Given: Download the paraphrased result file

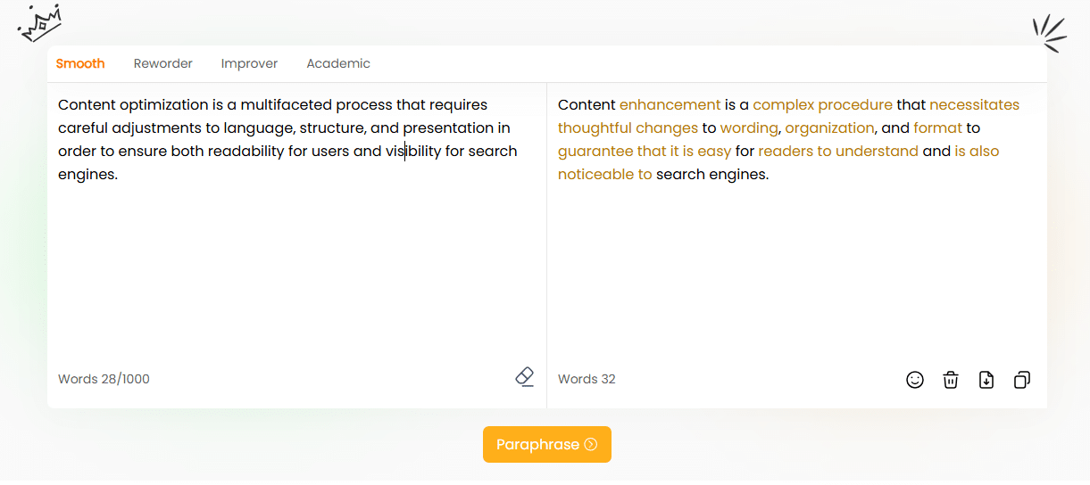Looking at the screenshot, I should (986, 380).
